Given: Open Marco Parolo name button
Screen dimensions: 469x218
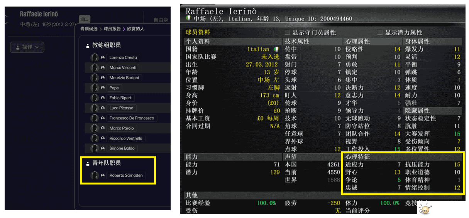Looking at the screenshot, I should 122,128.
